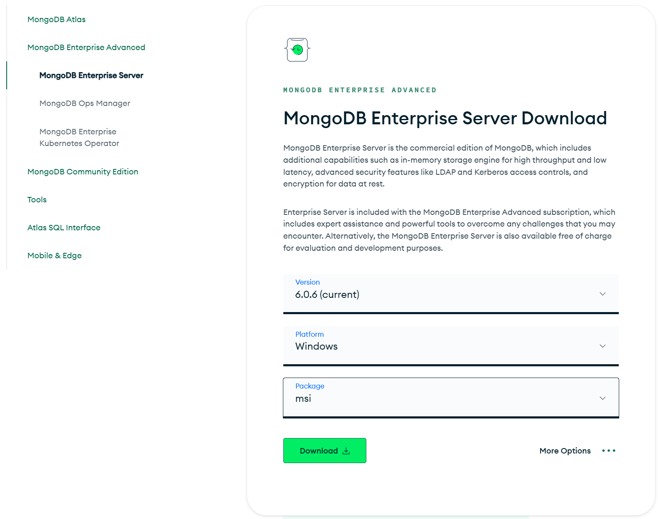Open the Tools sidebar section

tap(37, 200)
